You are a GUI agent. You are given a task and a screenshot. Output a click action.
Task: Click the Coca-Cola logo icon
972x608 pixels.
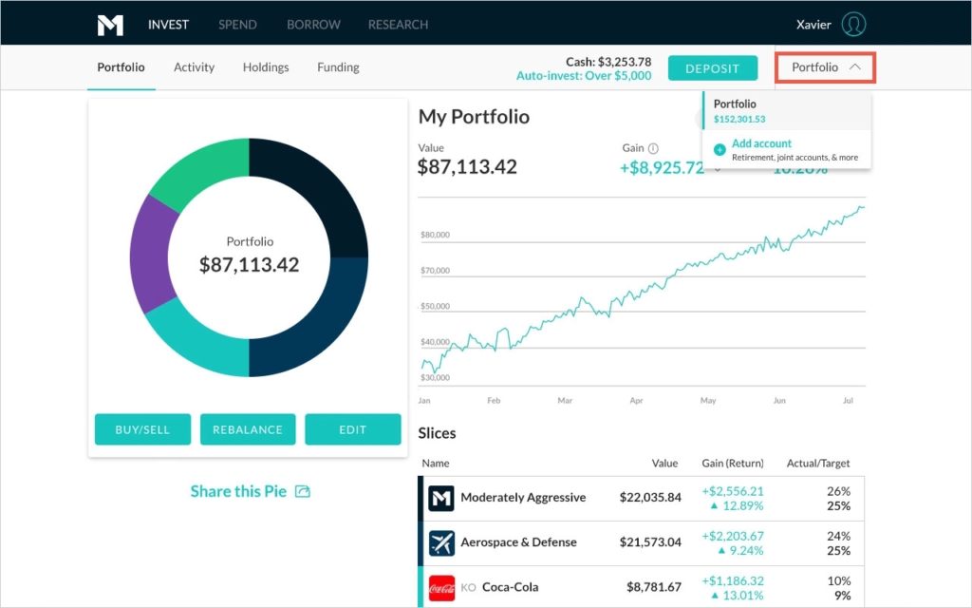pyautogui.click(x=441, y=587)
